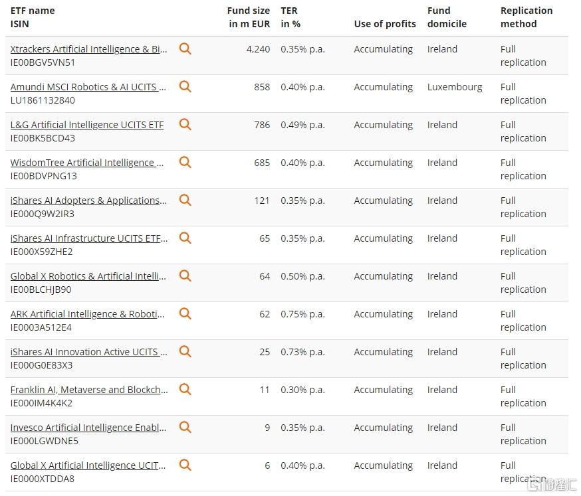Screen dimensions: 581x496
Task: Click fund size value 121
Action: click(x=262, y=201)
